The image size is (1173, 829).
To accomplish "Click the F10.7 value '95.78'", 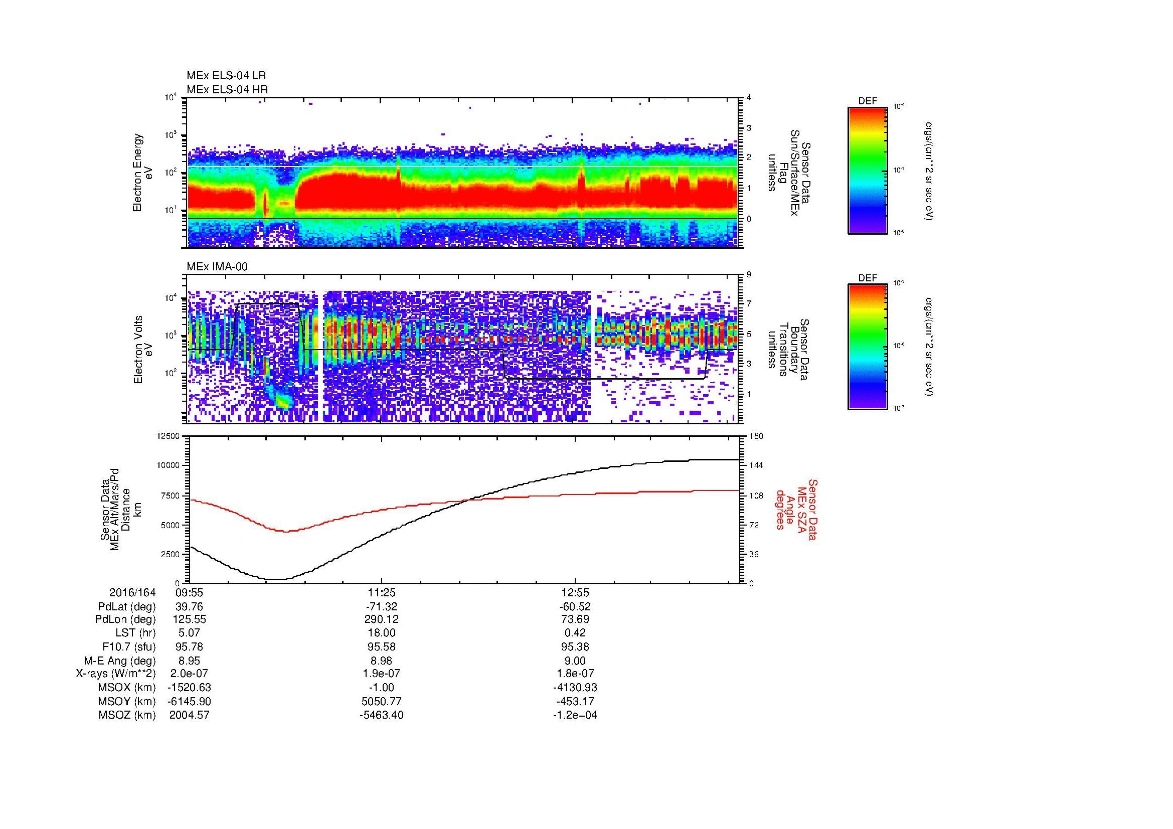I will point(190,647).
